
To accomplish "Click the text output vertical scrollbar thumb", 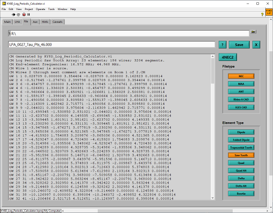I will pyautogui.click(x=213, y=71).
